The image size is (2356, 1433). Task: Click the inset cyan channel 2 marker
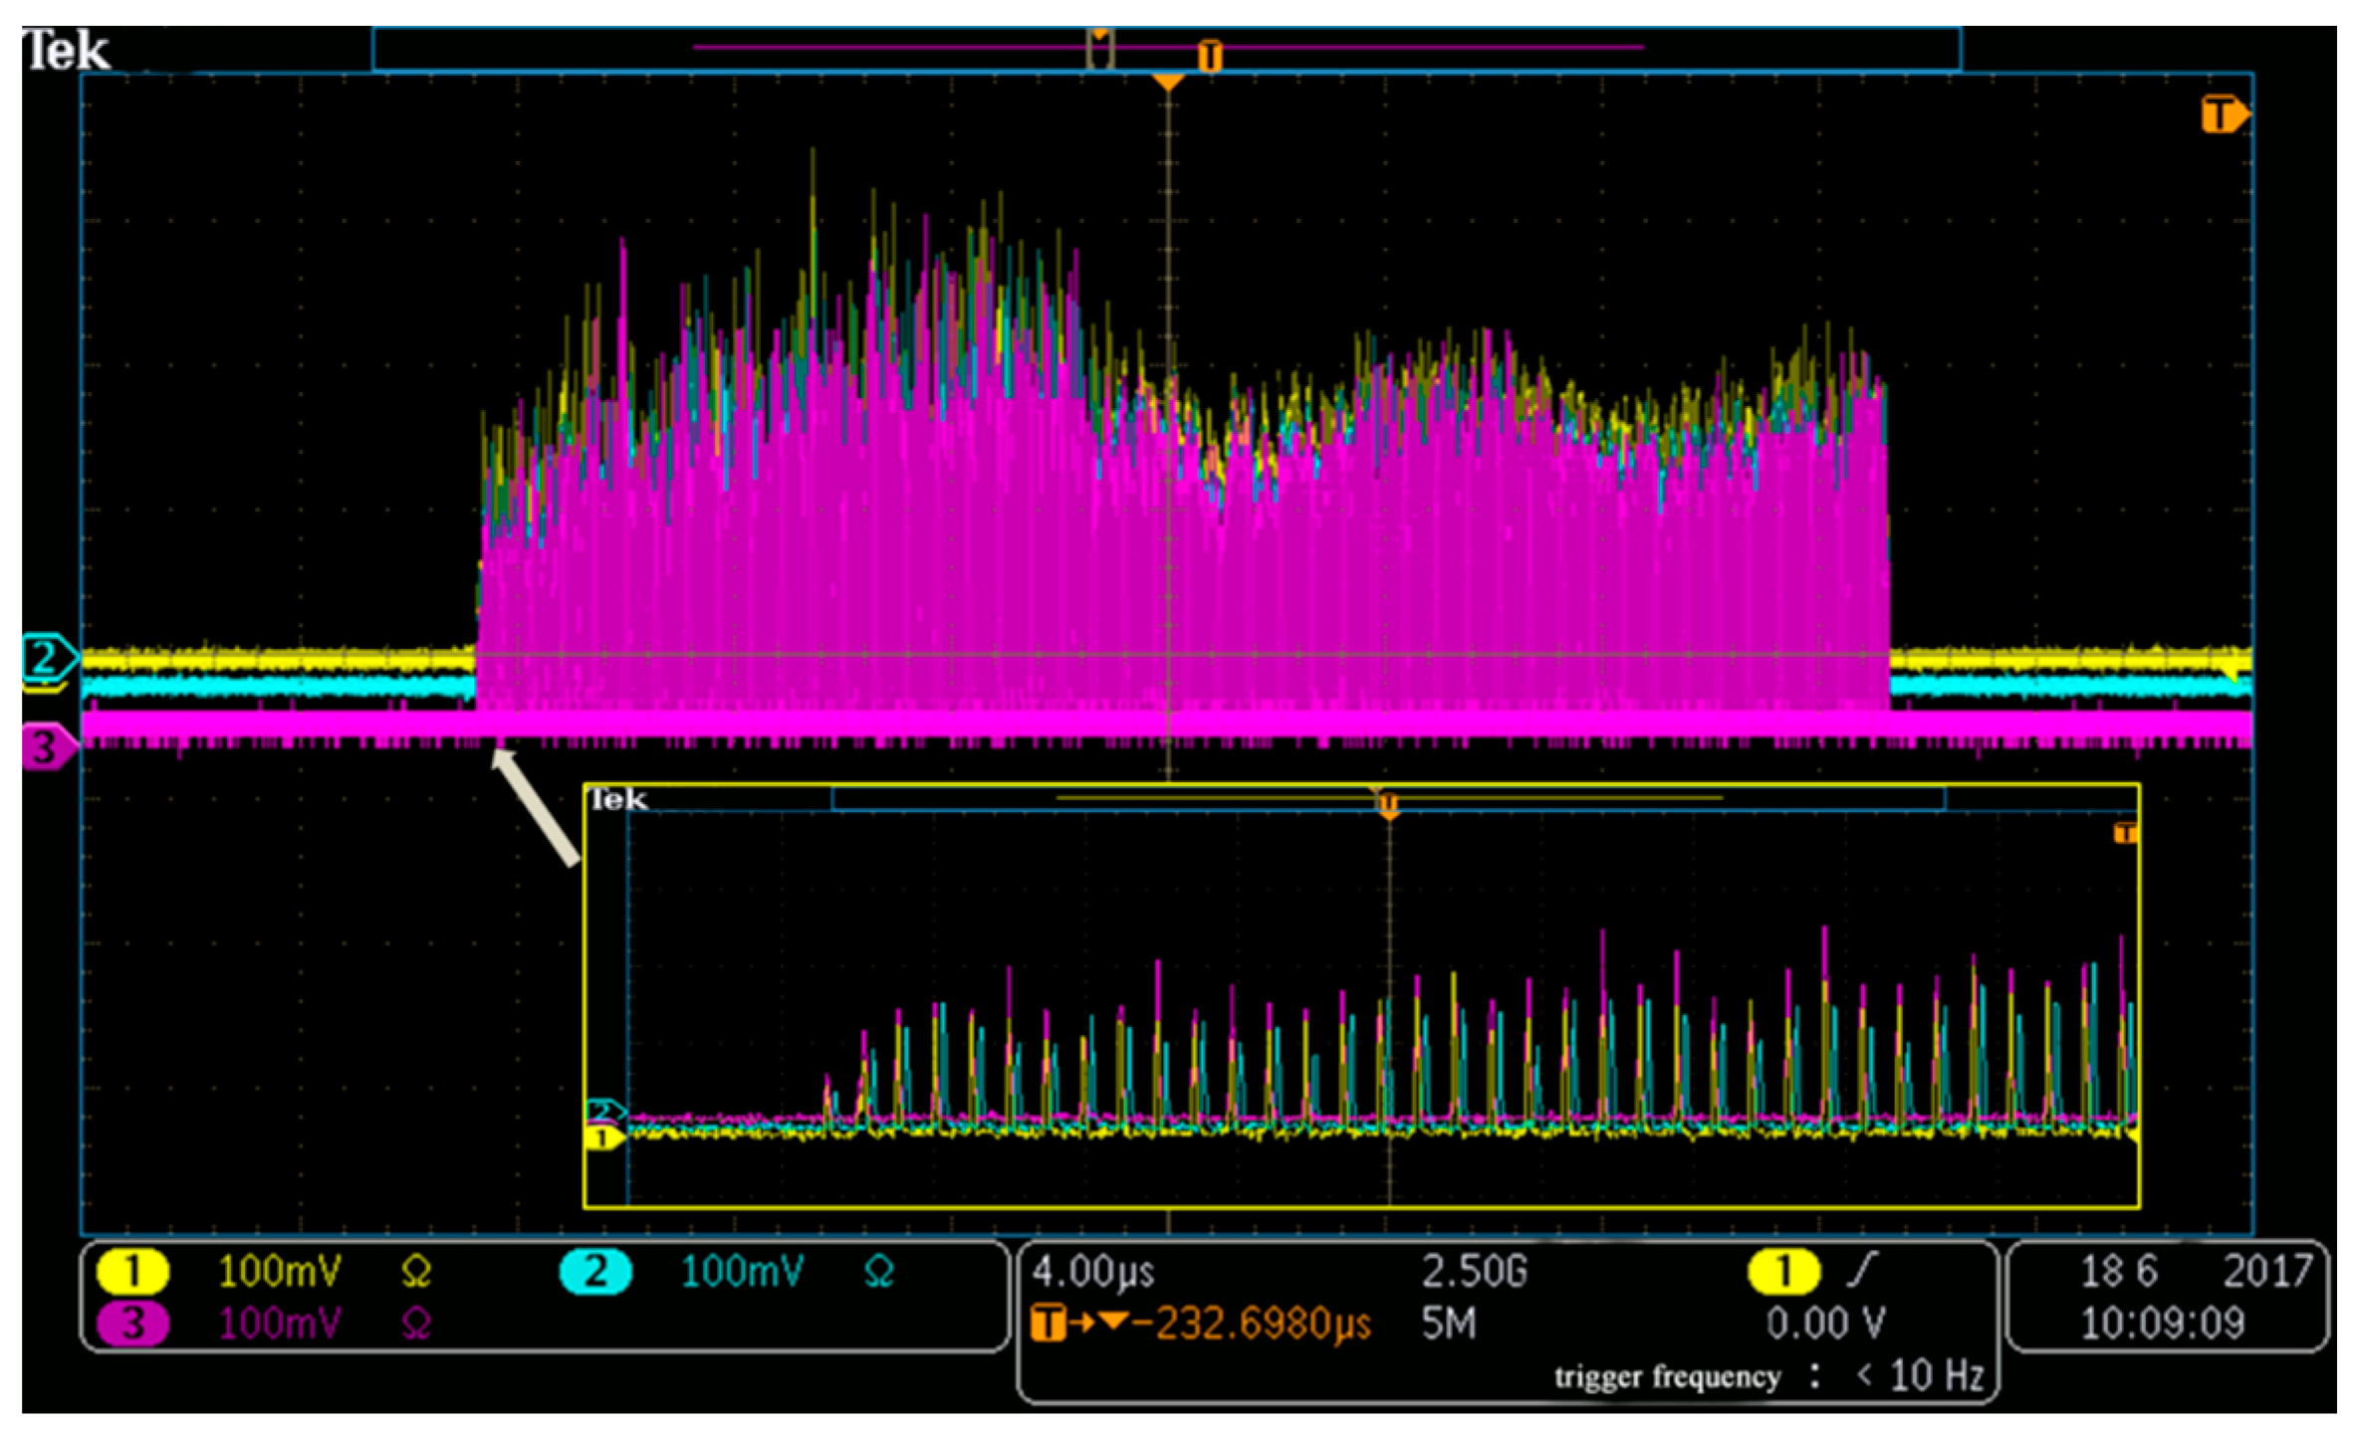click(605, 1111)
